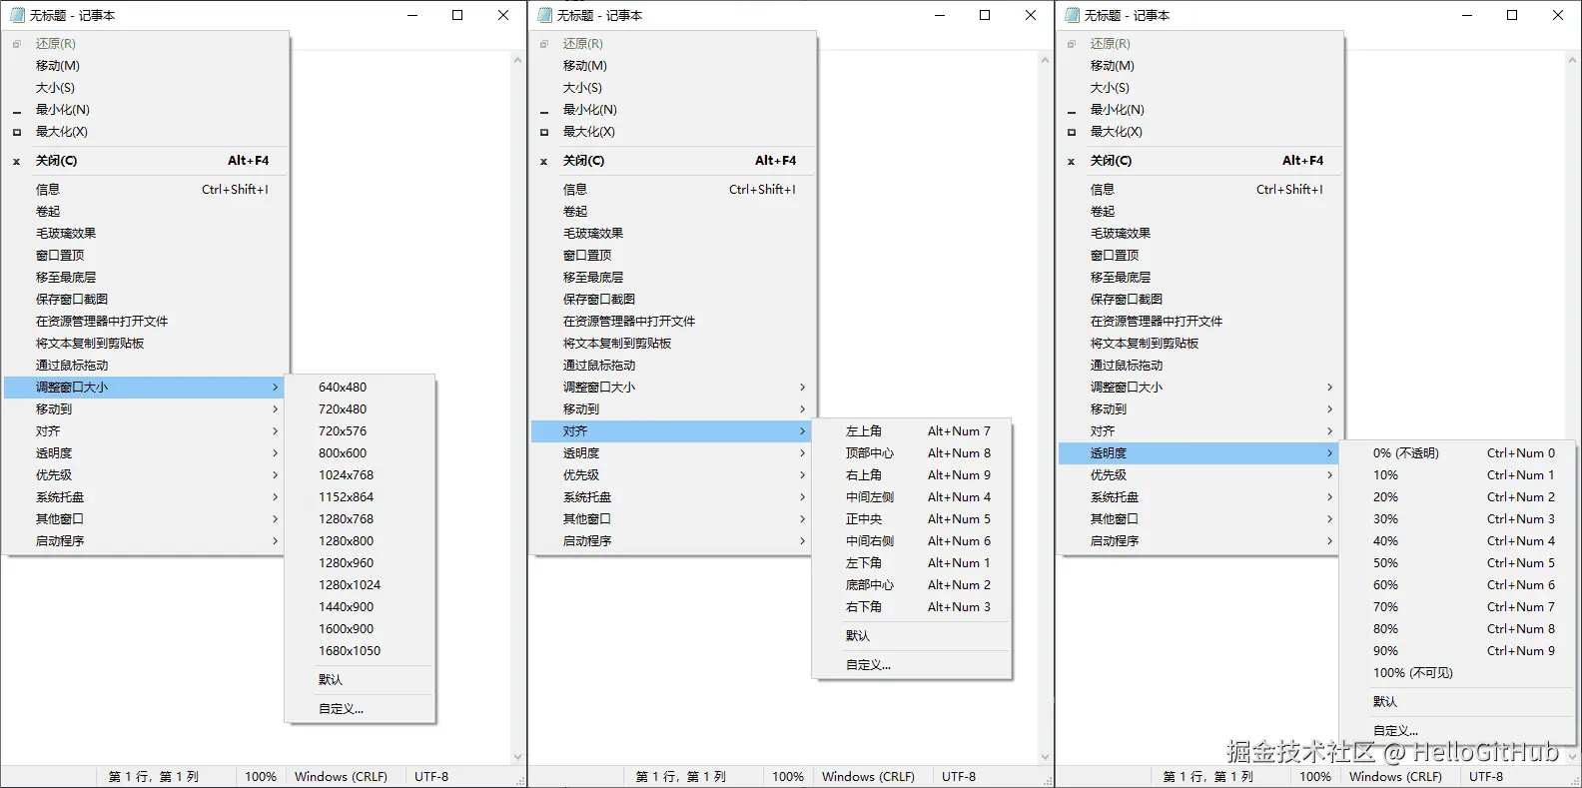Viewport: 1582px width, 788px height.
Task: Pick the 1680x1050 window size
Action: pos(361,651)
